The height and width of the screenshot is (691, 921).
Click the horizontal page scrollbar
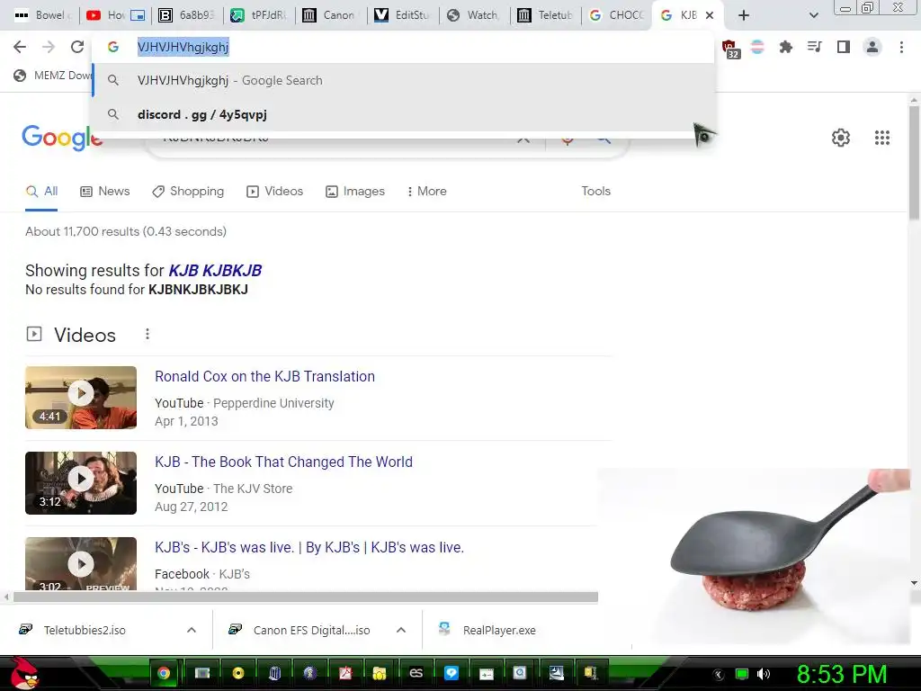(306, 597)
